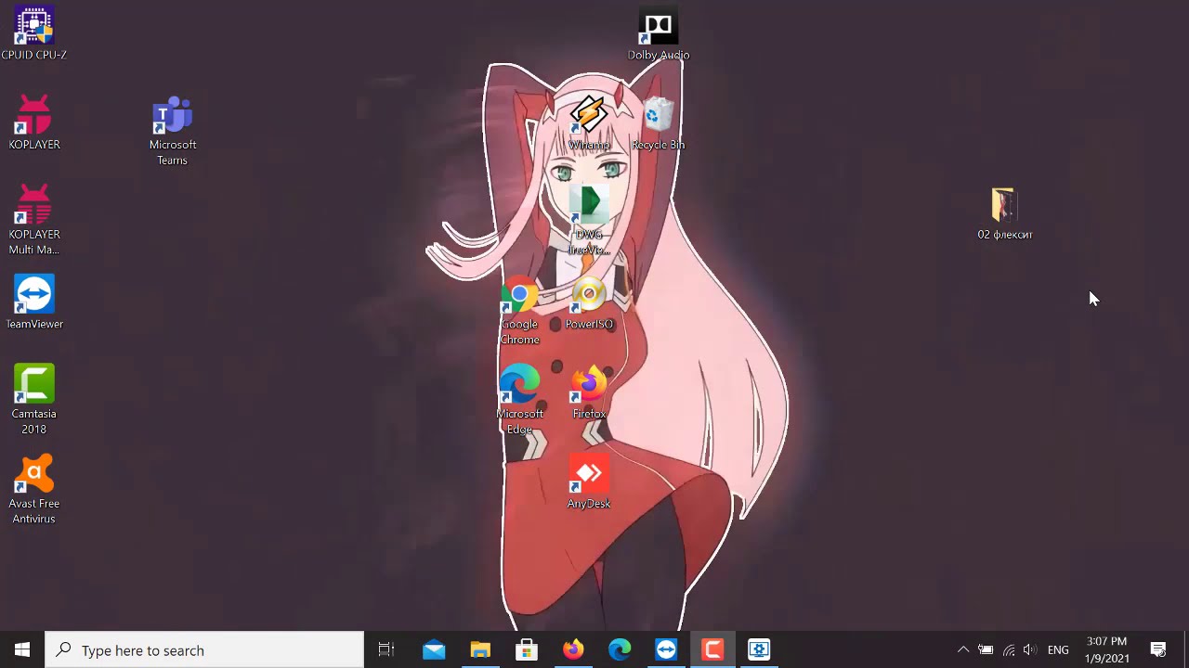Image resolution: width=1189 pixels, height=668 pixels.
Task: Launch Firefox from the taskbar
Action: pos(573,649)
